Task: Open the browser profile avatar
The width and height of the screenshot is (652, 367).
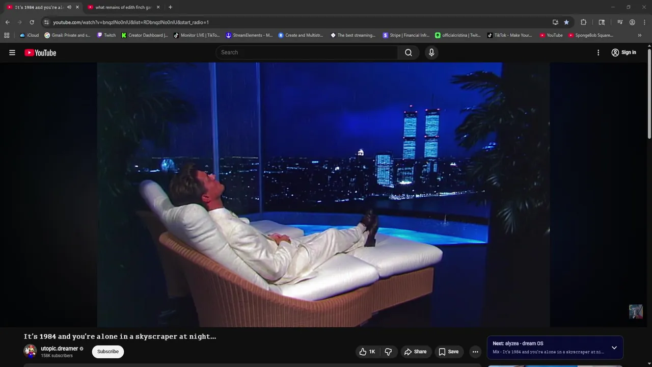Action: point(632,22)
